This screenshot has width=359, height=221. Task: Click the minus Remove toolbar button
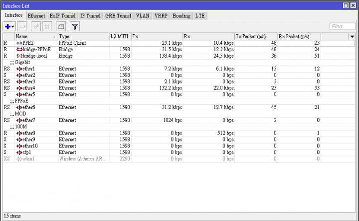(22, 27)
